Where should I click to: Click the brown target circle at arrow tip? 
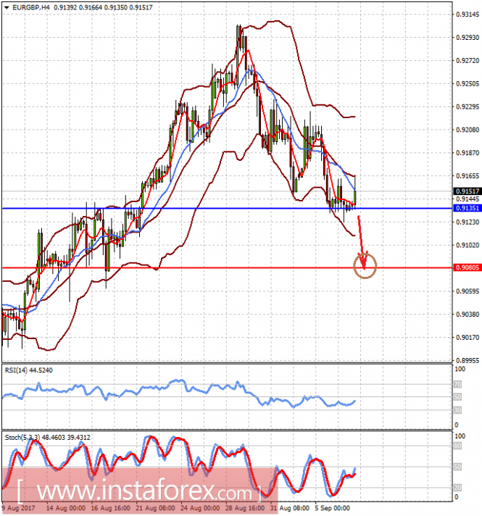point(365,266)
